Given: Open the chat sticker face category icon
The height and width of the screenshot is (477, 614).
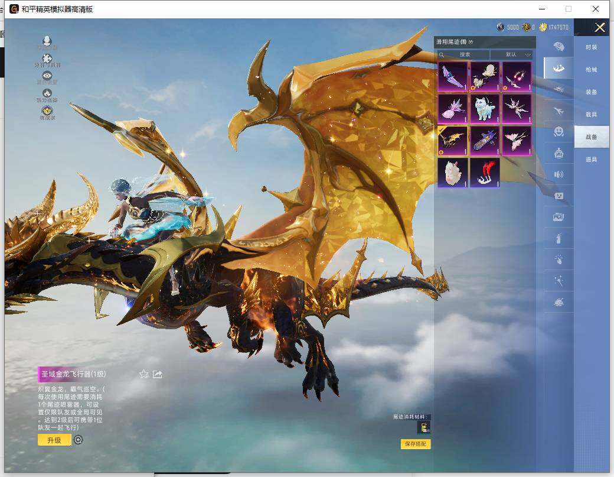Looking at the screenshot, I should (559, 196).
